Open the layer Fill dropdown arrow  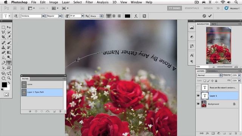pos(239,80)
